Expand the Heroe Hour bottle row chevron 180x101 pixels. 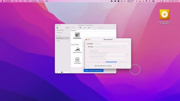(68, 38)
